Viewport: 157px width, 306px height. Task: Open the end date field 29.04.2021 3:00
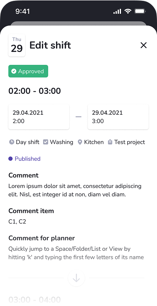pyautogui.click(x=118, y=117)
